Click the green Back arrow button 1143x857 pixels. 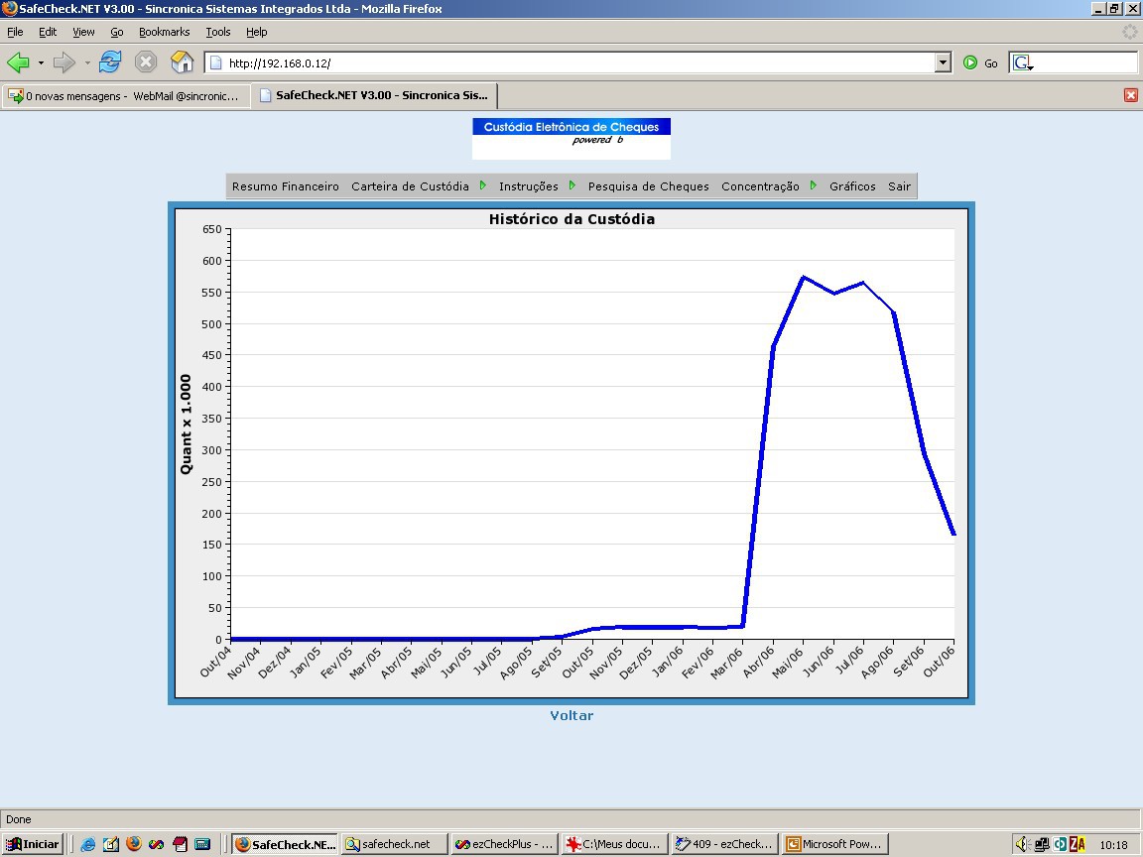18,62
